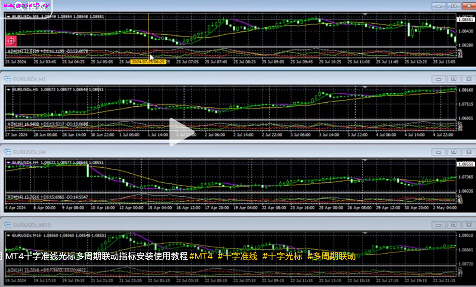The image size is (476, 287).
Task: Click the '15 Apr 04:00' time axis label
Action: tap(160, 208)
